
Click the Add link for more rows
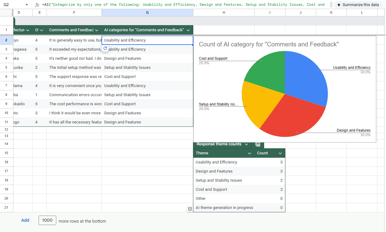point(25,220)
